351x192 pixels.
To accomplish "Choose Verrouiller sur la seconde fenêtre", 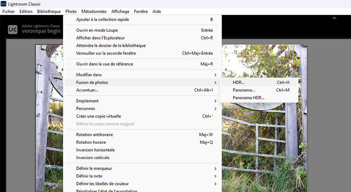I will (x=142, y=53).
